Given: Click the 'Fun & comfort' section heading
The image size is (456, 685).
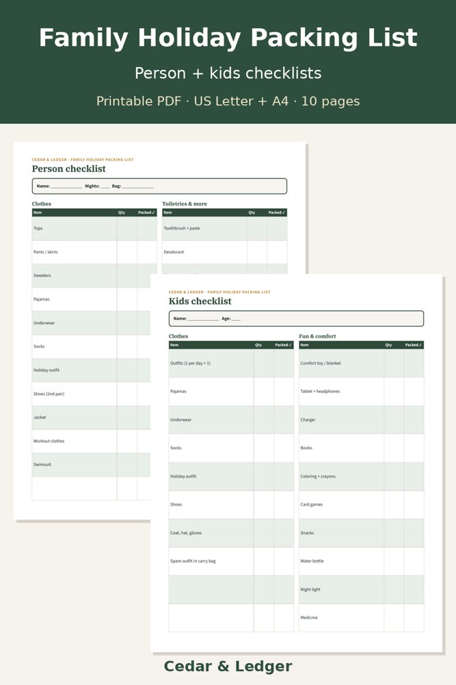Looking at the screenshot, I should coord(317,336).
